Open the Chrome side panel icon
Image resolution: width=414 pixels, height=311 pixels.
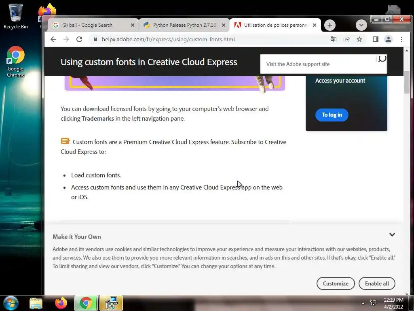[376, 39]
